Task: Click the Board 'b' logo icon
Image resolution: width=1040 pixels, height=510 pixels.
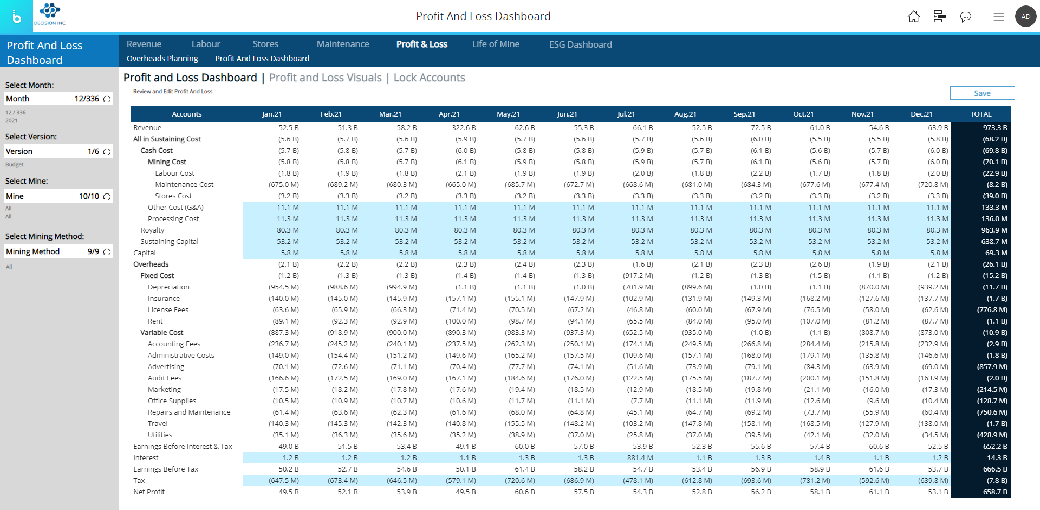Action: (16, 17)
